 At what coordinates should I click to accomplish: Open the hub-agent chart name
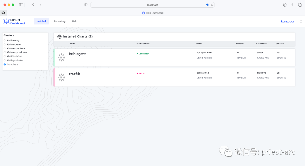coord(77,54)
